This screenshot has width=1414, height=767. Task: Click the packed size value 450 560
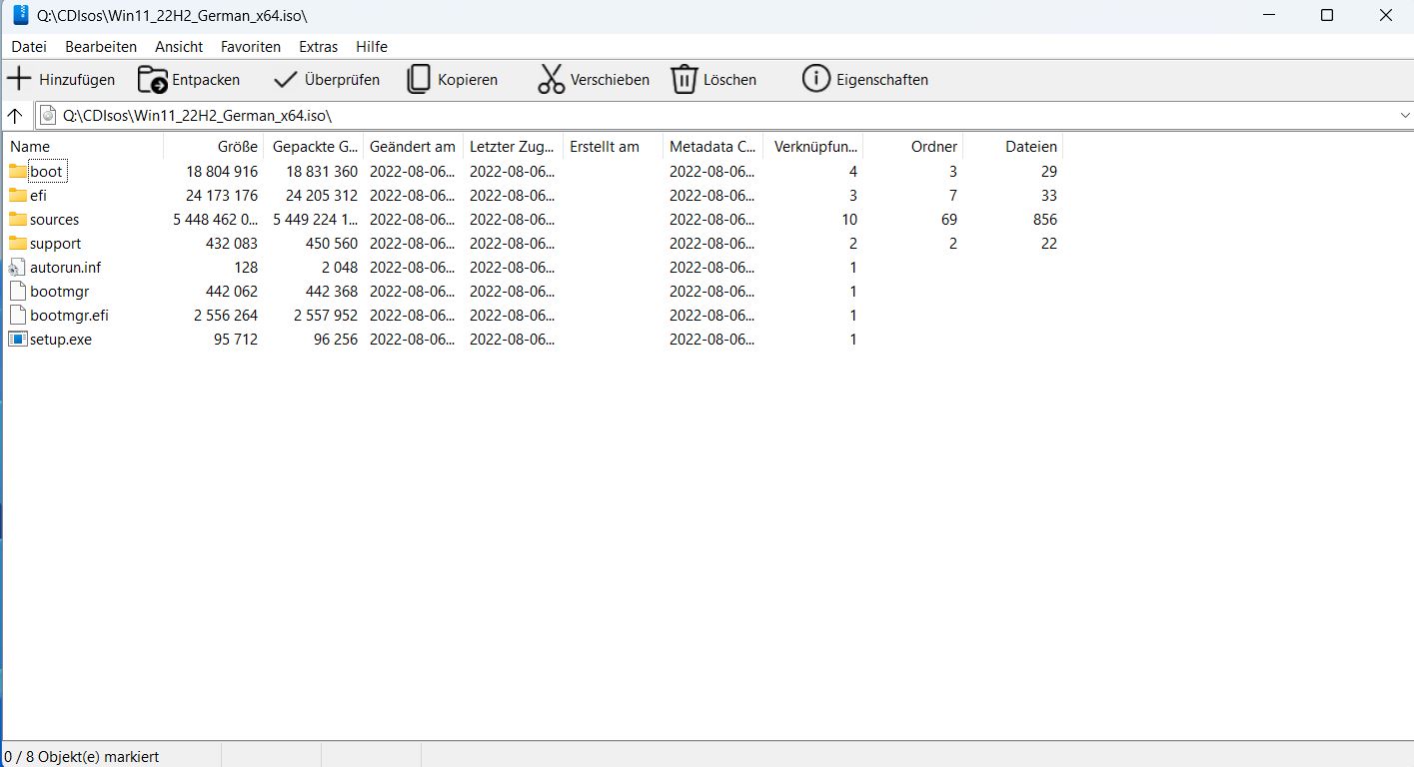(x=332, y=243)
